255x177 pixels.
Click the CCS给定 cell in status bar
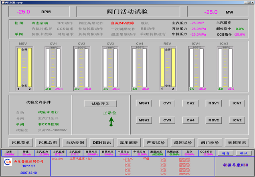click(x=206, y=153)
